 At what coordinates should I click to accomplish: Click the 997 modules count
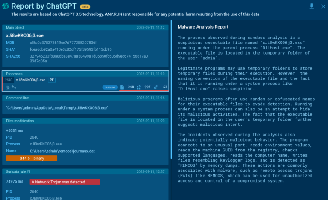[x=147, y=87]
